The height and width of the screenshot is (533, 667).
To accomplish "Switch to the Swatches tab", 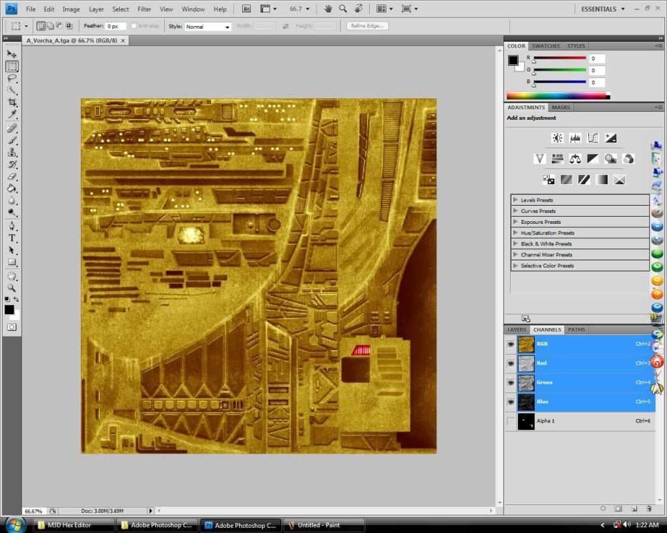I will 546,46.
